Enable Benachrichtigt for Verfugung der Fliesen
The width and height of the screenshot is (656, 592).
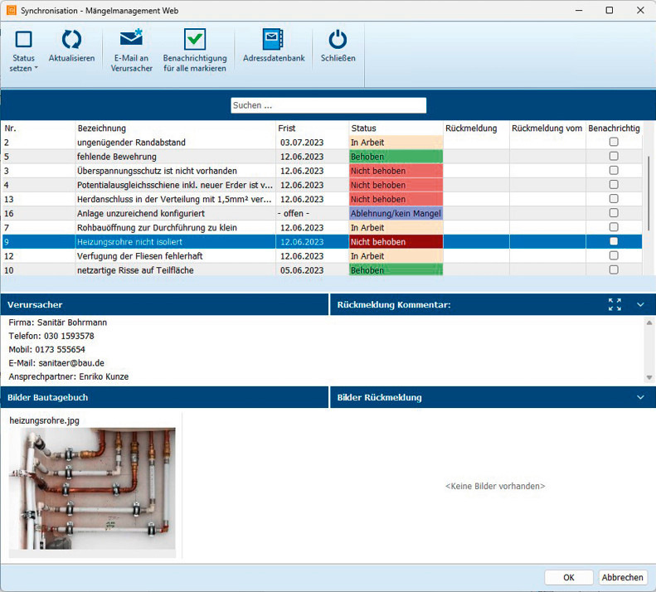click(614, 255)
